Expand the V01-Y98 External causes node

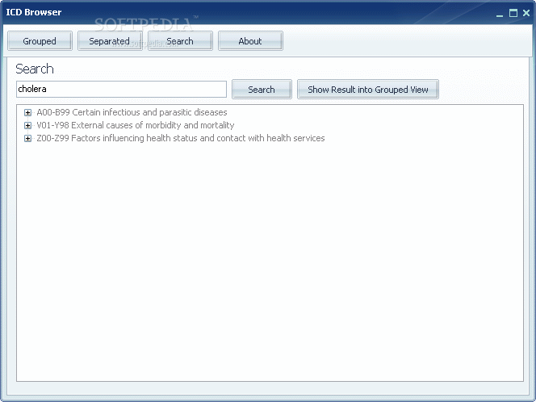(27, 125)
